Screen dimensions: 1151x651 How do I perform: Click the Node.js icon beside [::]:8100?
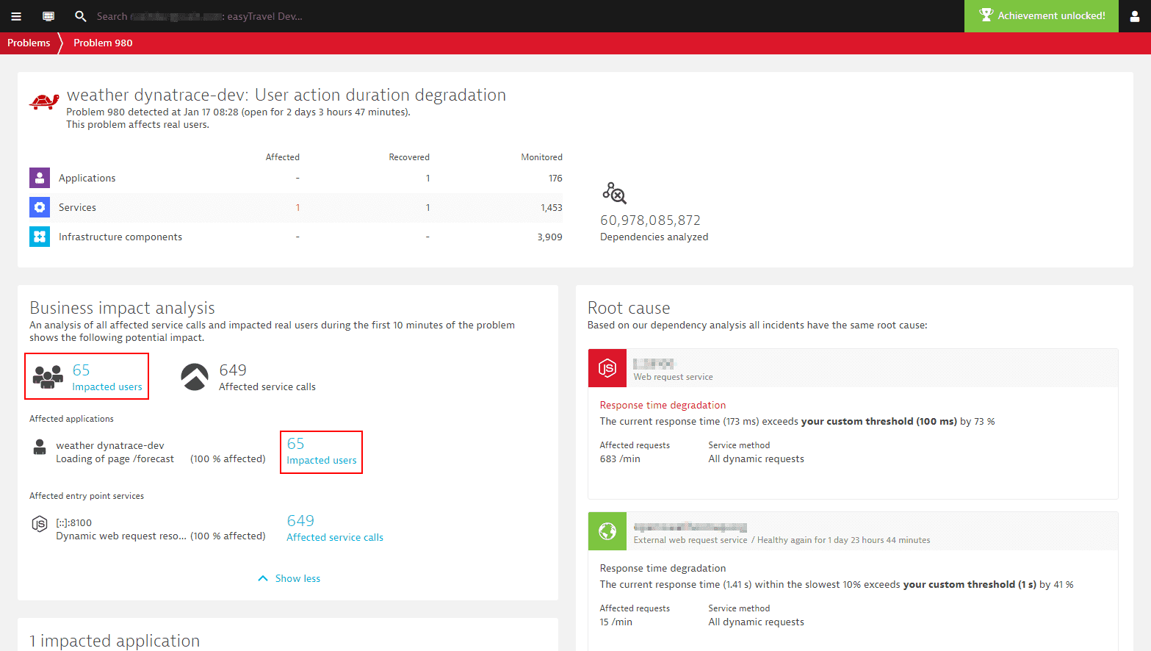pos(40,524)
